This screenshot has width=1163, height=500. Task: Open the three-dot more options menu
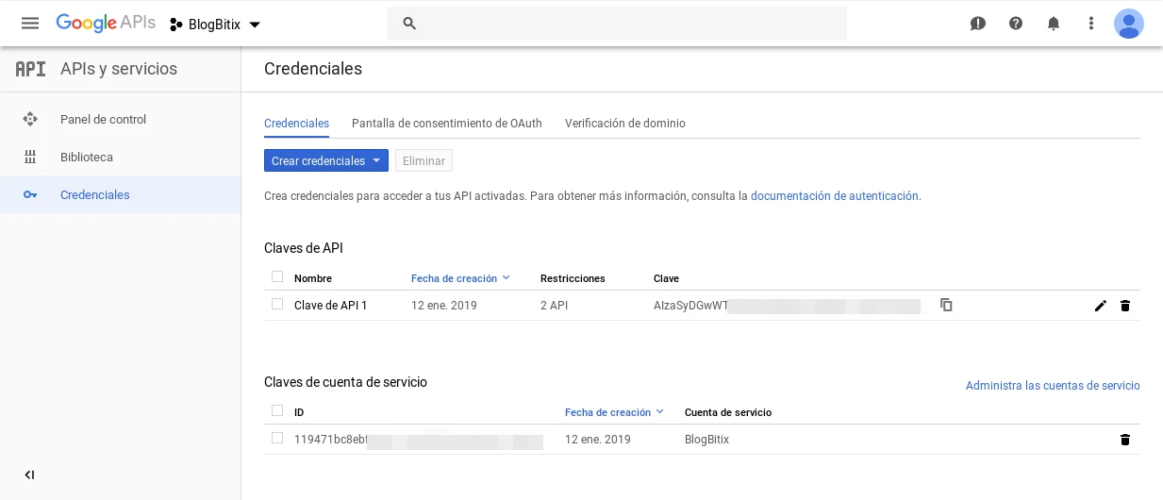pos(1091,24)
